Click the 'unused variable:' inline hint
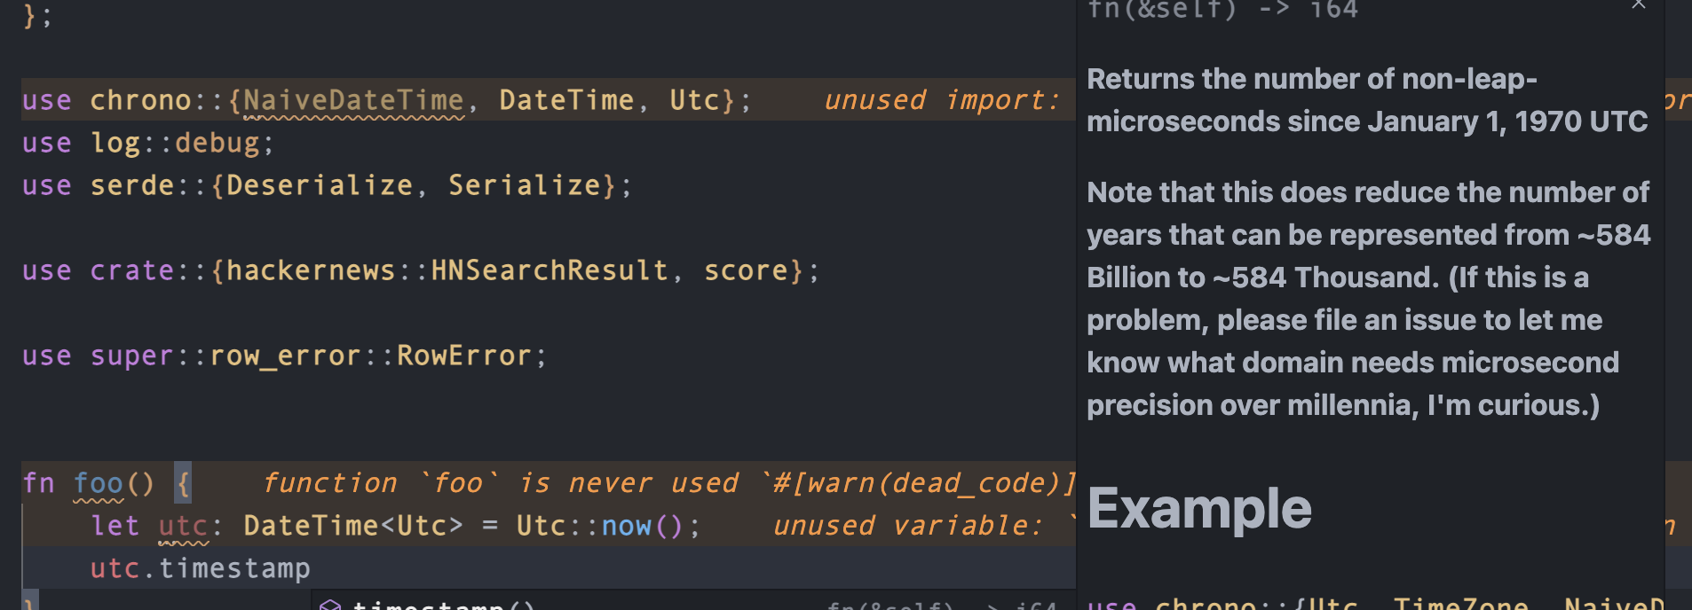Screen dimensions: 1692x610 click(x=907, y=526)
